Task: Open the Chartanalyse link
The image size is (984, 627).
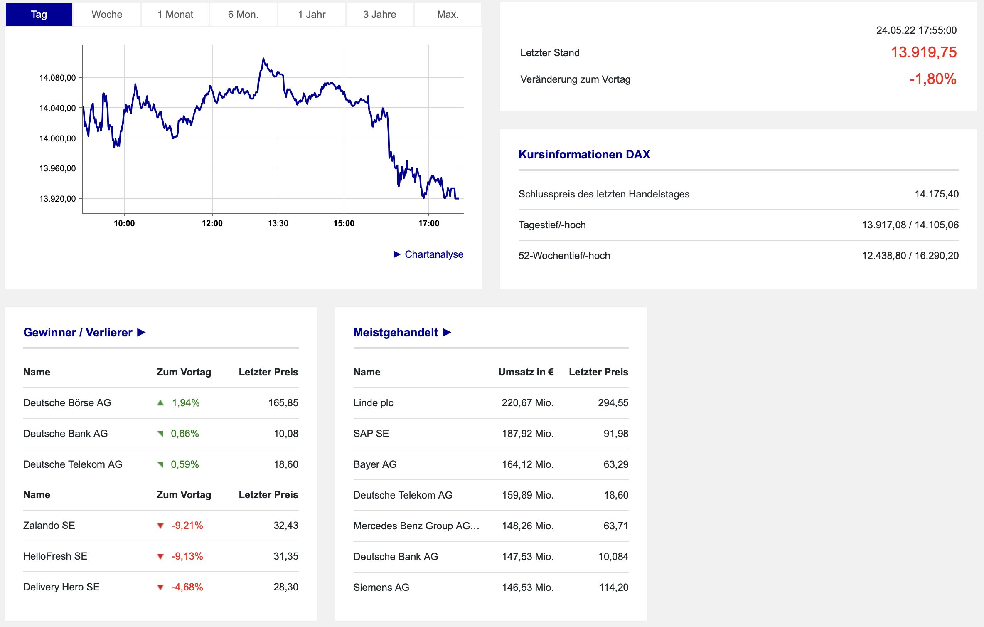Action: tap(434, 254)
